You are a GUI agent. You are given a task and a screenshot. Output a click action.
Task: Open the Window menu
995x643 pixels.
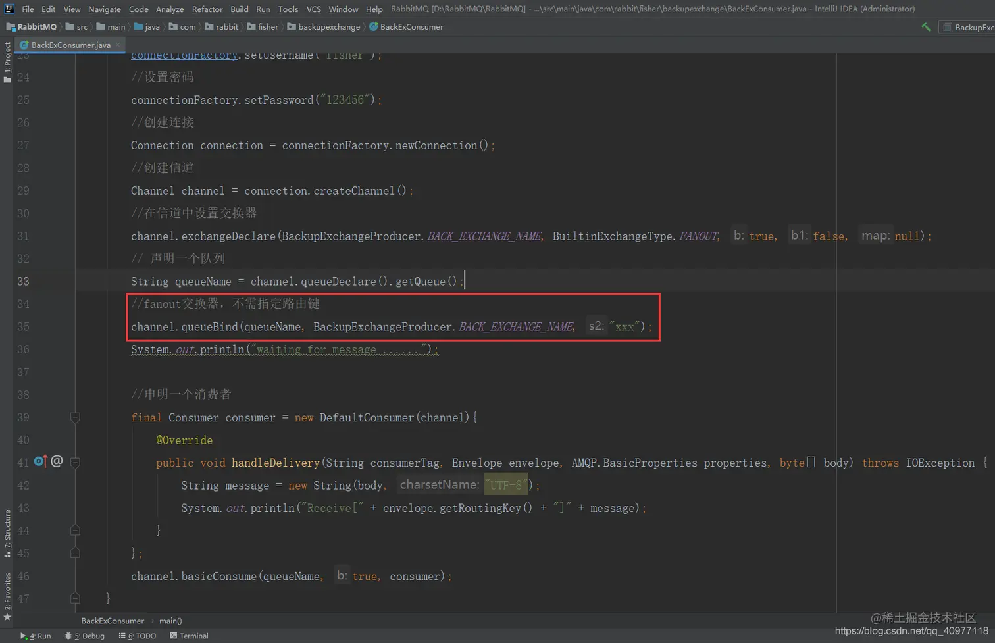click(x=343, y=9)
